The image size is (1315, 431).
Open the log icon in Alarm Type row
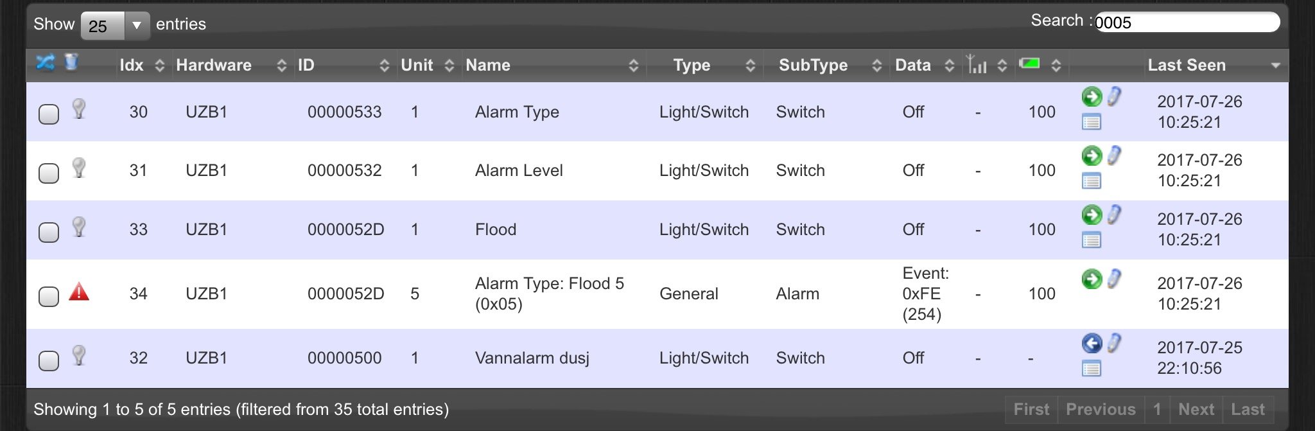coord(1092,121)
